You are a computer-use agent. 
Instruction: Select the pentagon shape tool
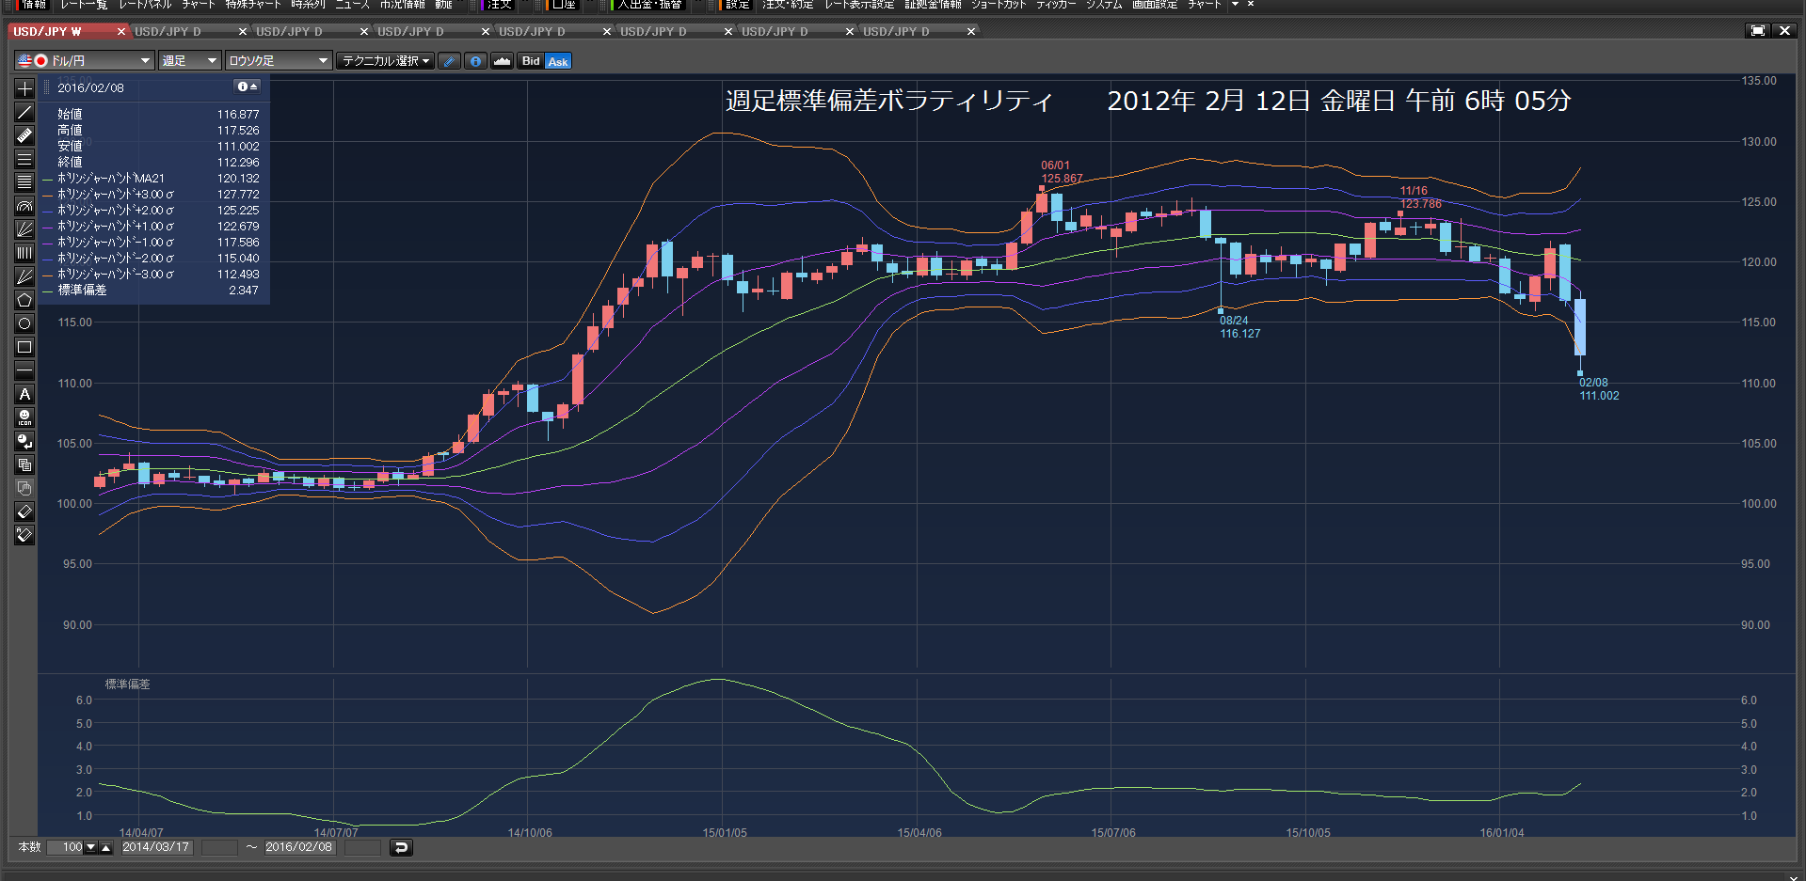click(24, 300)
